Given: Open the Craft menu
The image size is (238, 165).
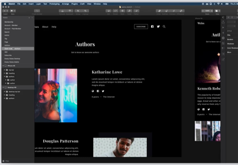Looking at the screenshot, I should 82,4.
